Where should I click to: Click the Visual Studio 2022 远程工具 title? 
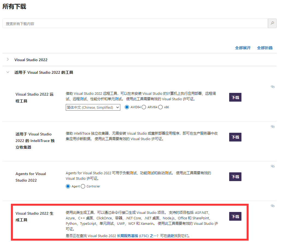click(x=34, y=98)
